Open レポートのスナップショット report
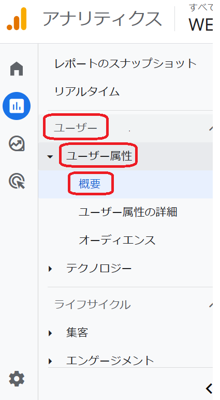 [x=126, y=63]
